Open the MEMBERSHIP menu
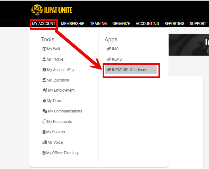This screenshot has width=209, height=169. click(x=73, y=24)
